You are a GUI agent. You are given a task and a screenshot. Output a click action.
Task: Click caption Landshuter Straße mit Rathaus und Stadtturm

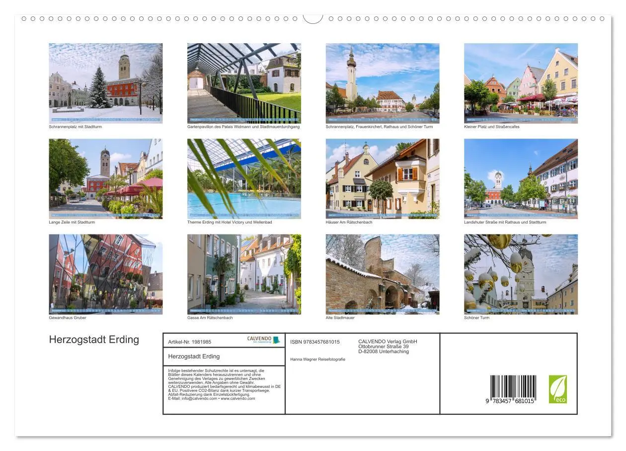(505, 222)
